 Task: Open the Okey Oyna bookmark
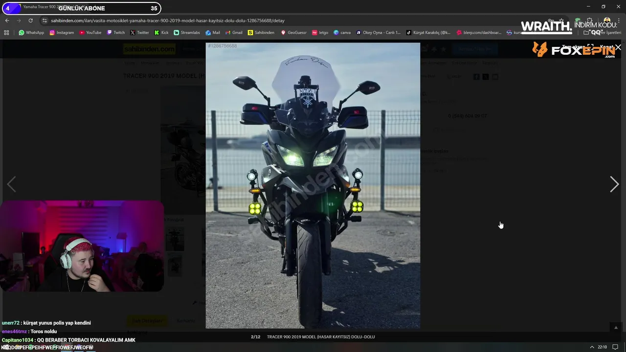click(378, 33)
